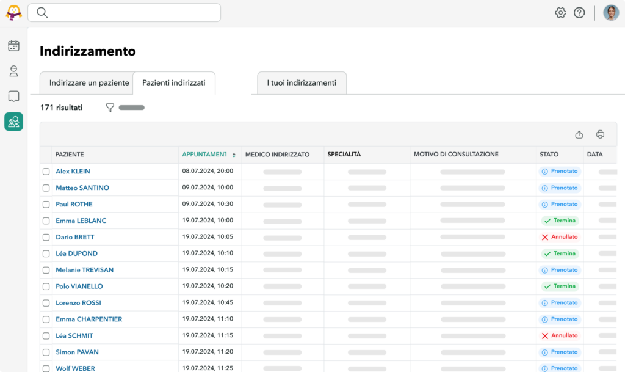Screen dimensions: 625x372
Task: Open the filter funnel icon near 171 risultati
Action: [x=109, y=108]
